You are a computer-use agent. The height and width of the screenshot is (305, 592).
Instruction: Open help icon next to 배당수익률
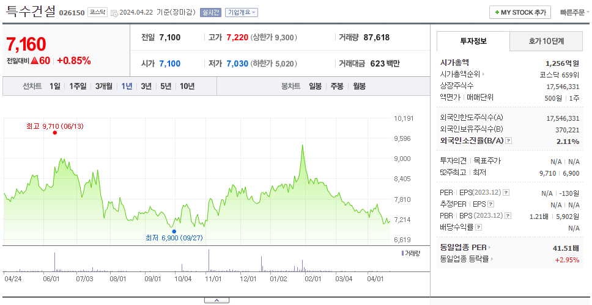478,228
